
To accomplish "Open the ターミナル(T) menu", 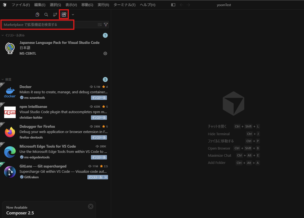I will (125, 5).
